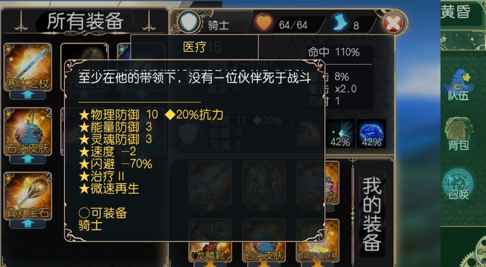Select the 我的装备 vertical tab

pyautogui.click(x=372, y=214)
